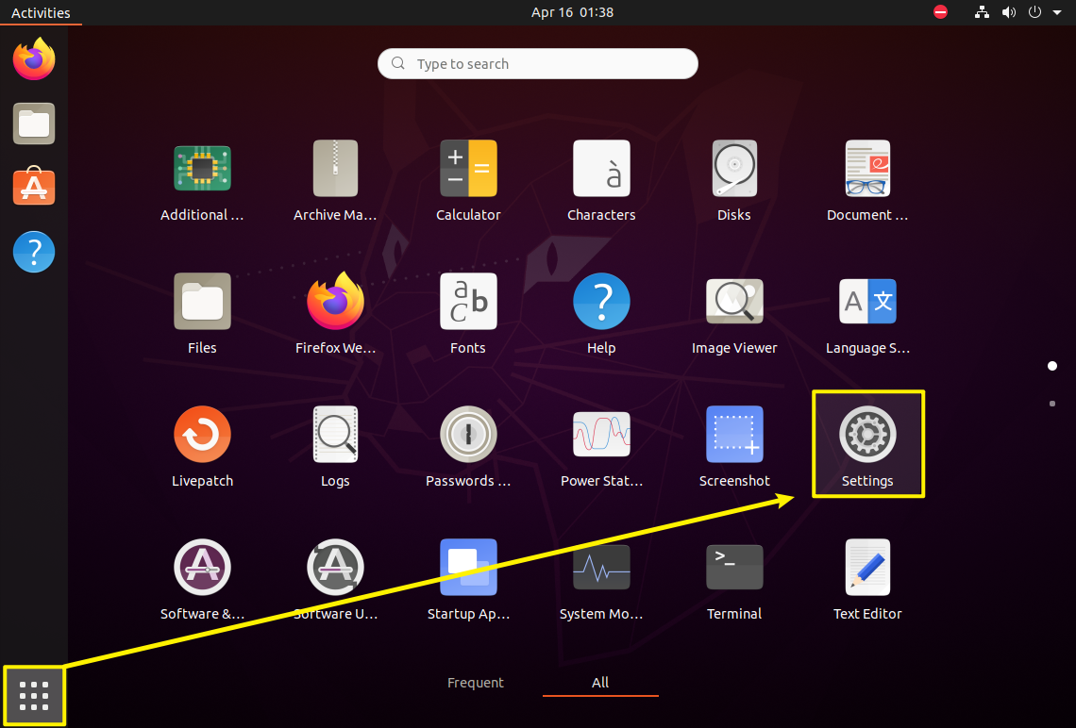Launch Archive Manager
1076x728 pixels.
[x=335, y=181]
